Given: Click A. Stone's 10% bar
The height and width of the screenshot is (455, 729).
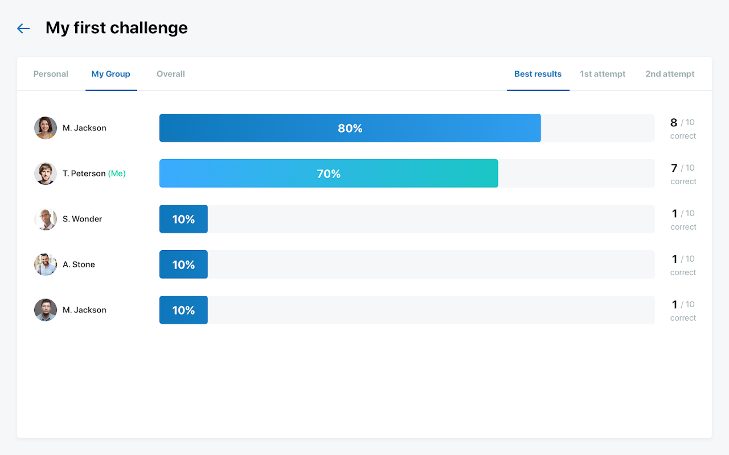Looking at the screenshot, I should tap(183, 264).
